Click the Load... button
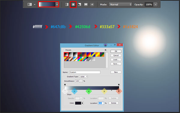 116,60
